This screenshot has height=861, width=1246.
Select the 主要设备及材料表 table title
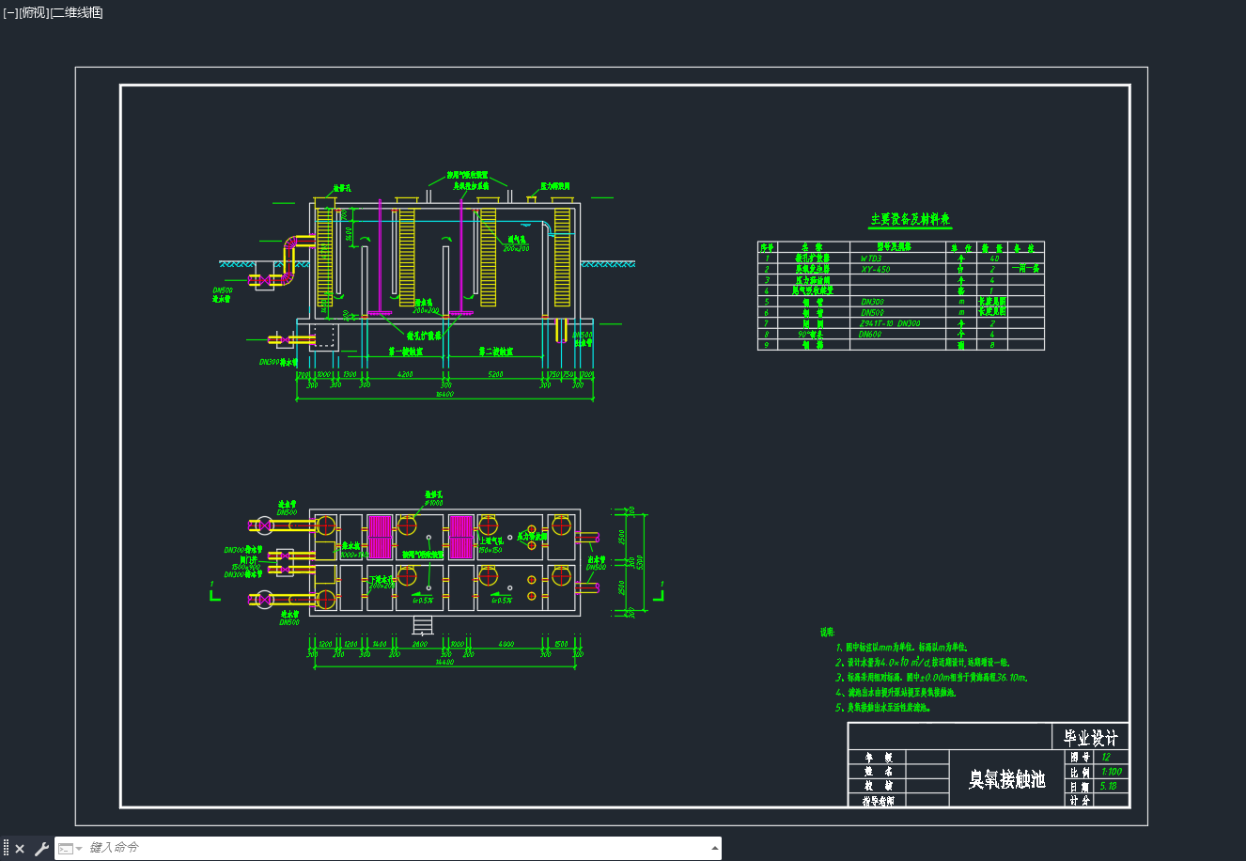(910, 220)
